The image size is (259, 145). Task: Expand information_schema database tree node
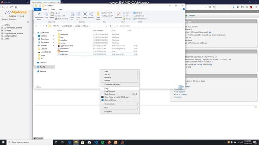click(x=2, y=28)
